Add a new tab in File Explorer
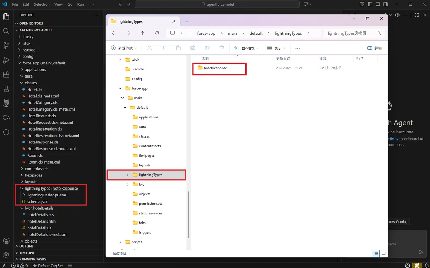Screen dimensions: 430x268 point(187,21)
